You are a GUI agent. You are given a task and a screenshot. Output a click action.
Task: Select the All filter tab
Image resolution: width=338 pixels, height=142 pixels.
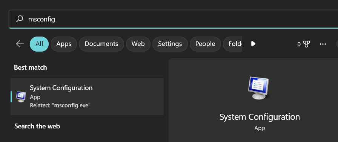click(x=39, y=44)
